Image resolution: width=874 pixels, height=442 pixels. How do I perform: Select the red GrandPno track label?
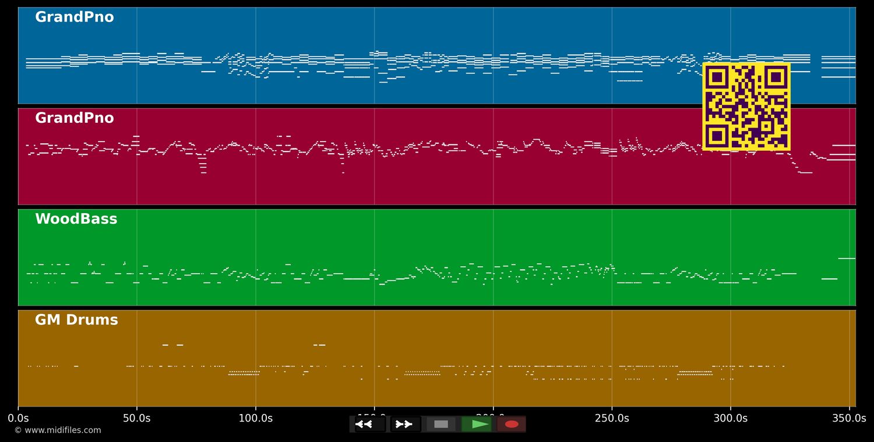74,118
